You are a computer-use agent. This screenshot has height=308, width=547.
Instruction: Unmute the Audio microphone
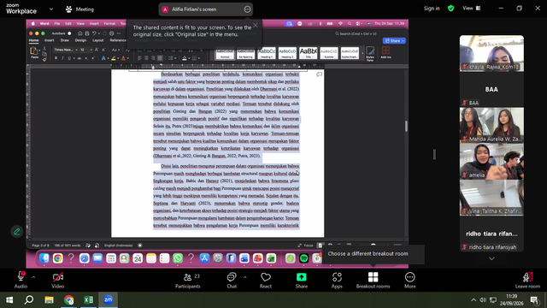[x=21, y=281]
